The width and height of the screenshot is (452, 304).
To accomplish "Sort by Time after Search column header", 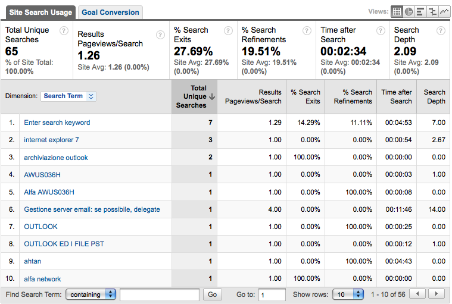I will (397, 97).
